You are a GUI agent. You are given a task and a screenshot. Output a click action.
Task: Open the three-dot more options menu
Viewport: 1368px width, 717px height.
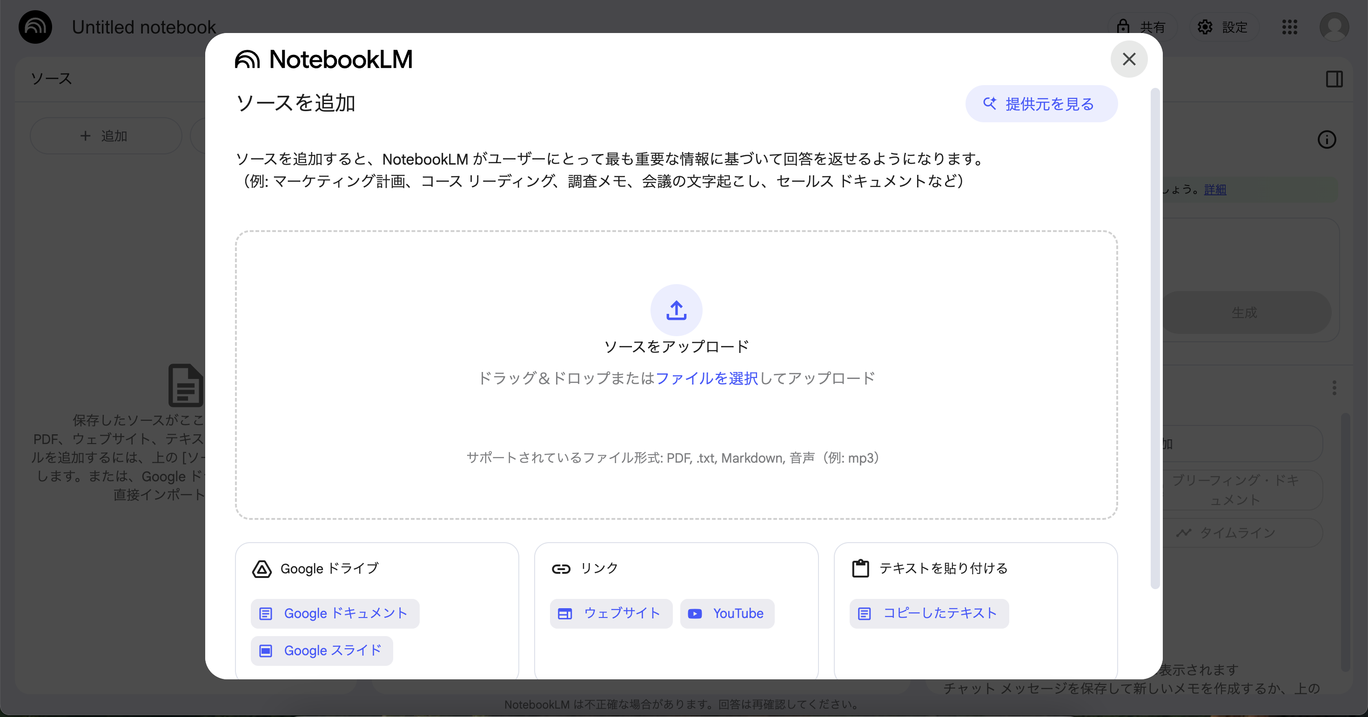click(x=1334, y=388)
